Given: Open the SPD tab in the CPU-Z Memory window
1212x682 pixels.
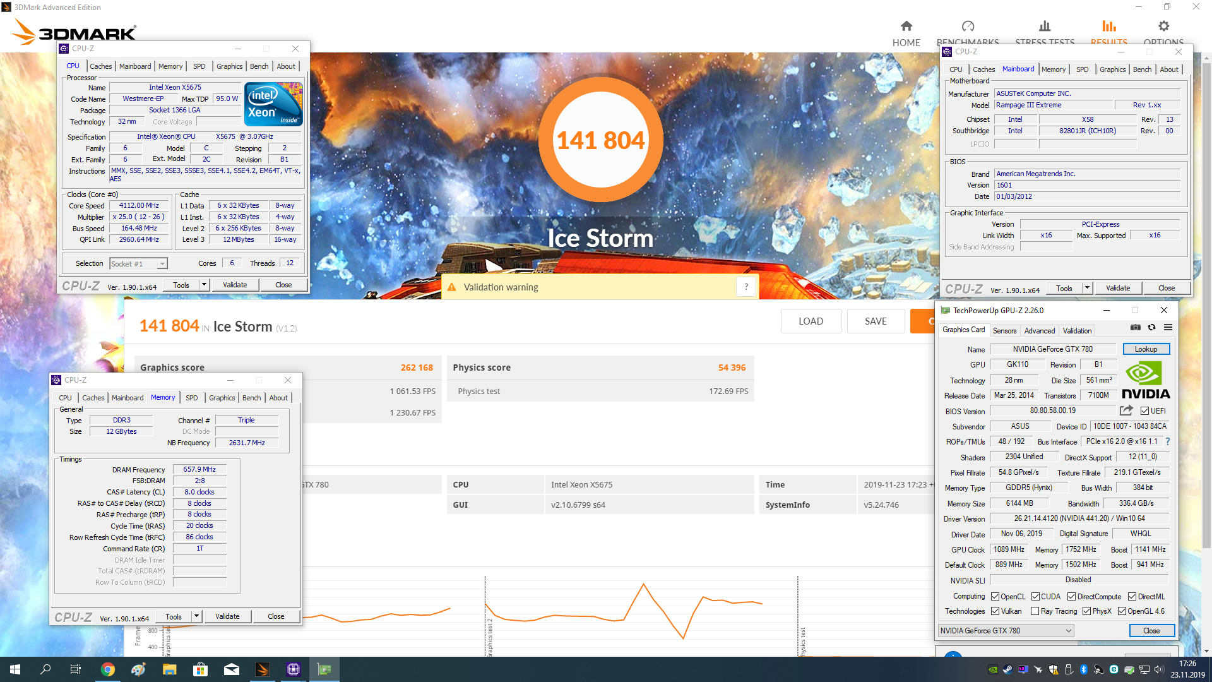Looking at the screenshot, I should [x=191, y=398].
